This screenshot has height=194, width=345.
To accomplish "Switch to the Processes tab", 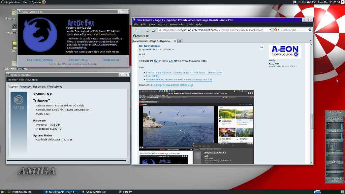I will [x=26, y=87].
